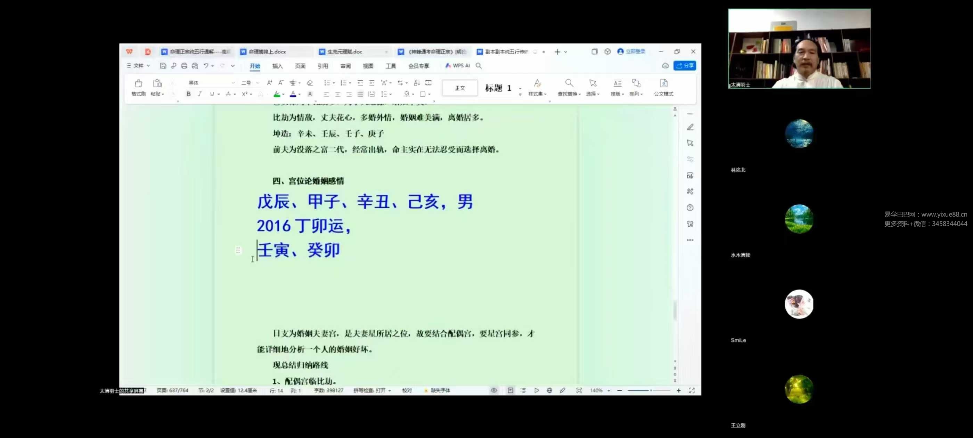Click the blue 分享 (Share) button

(x=685, y=66)
